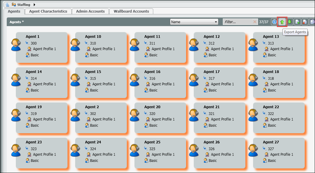Click the delete agent icon with red X
The height and width of the screenshot is (173, 315).
305,22
